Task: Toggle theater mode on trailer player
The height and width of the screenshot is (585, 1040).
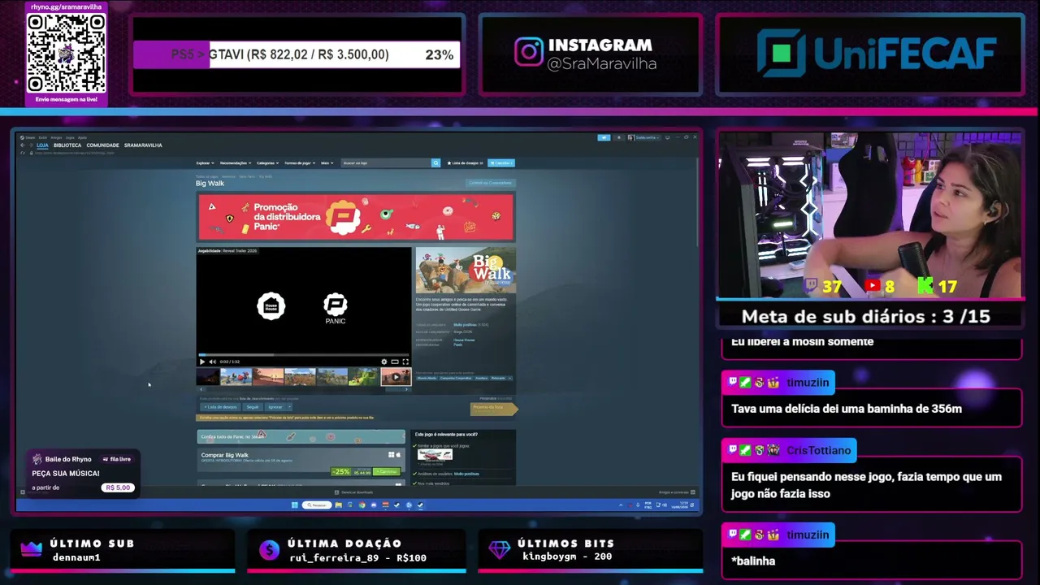Action: 395,362
